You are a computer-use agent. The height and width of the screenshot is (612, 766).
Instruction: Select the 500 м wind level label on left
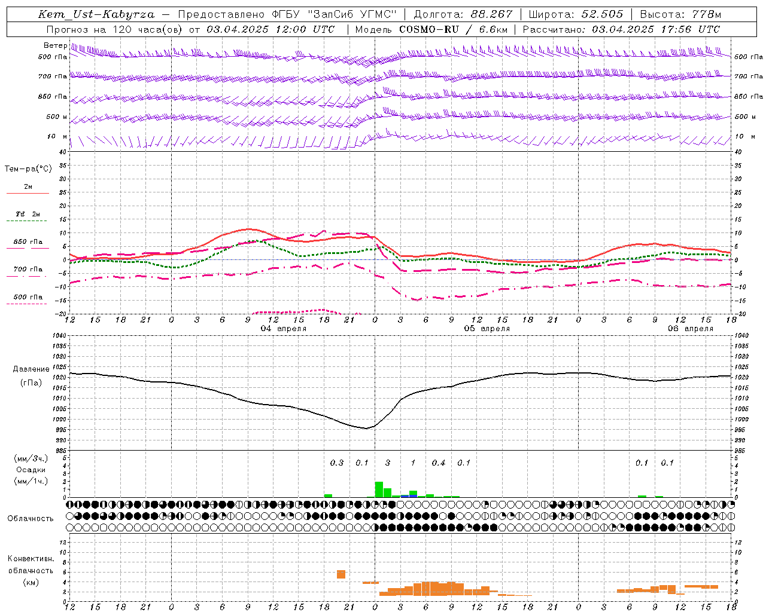(x=57, y=117)
